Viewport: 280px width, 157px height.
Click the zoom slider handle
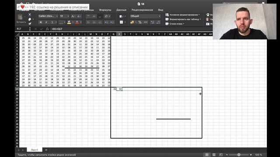239,155
